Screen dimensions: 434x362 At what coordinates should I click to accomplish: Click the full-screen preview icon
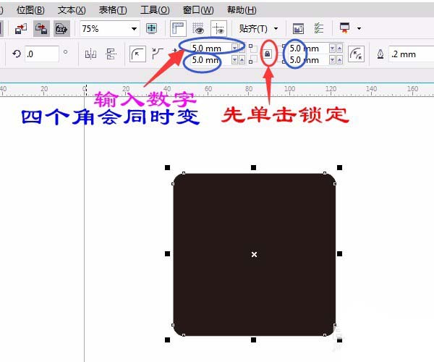click(152, 28)
